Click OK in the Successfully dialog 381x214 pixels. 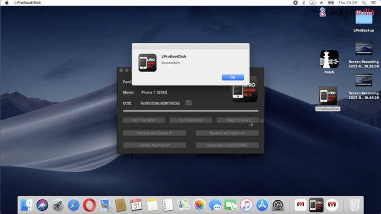232,77
